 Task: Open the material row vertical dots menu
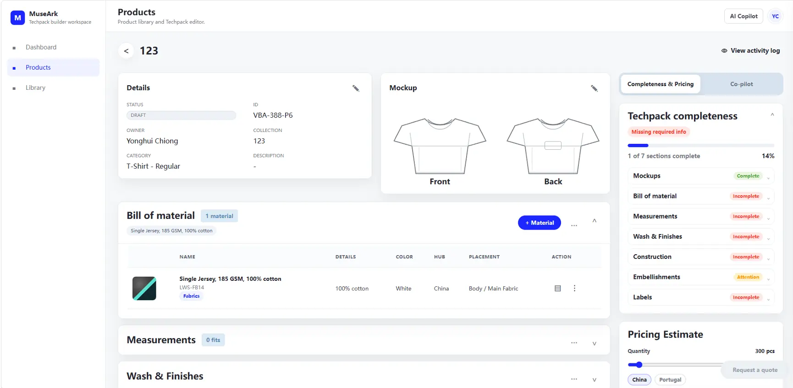(574, 288)
